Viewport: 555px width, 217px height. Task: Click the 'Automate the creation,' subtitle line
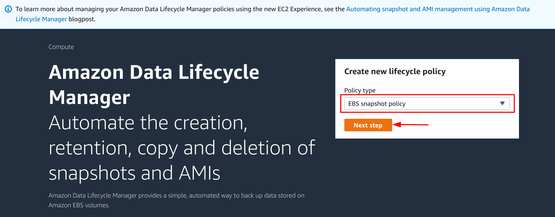(148, 123)
